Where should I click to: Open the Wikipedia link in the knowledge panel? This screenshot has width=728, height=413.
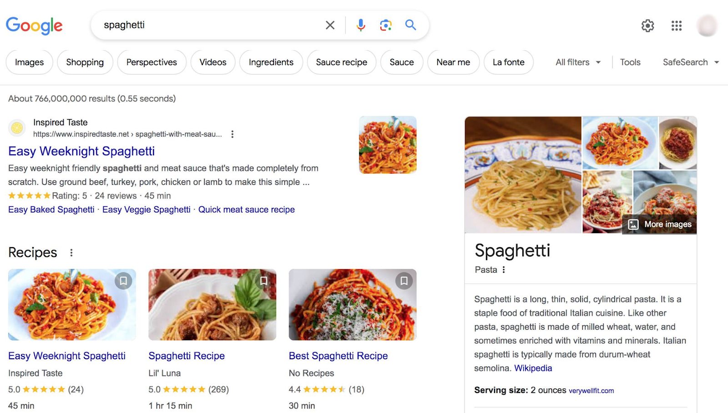coord(533,368)
